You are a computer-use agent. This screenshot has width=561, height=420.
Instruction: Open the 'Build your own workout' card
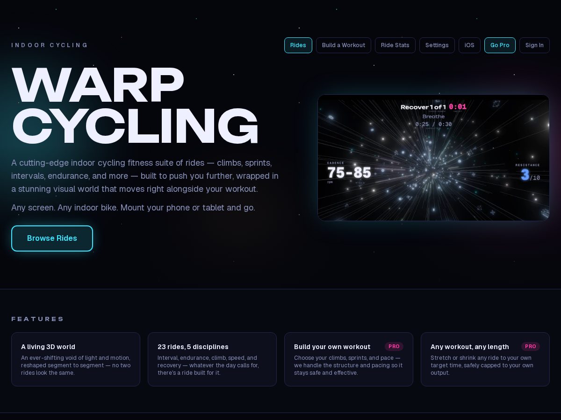point(349,359)
